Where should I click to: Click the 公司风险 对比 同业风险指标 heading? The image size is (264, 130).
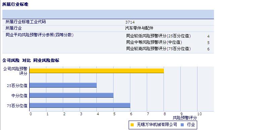coord(31,60)
